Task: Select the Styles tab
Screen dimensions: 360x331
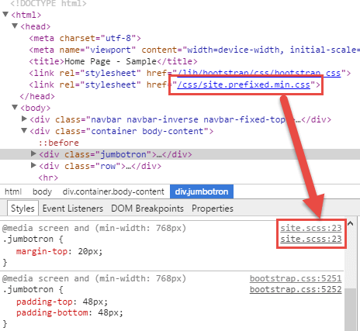Action: point(22,209)
